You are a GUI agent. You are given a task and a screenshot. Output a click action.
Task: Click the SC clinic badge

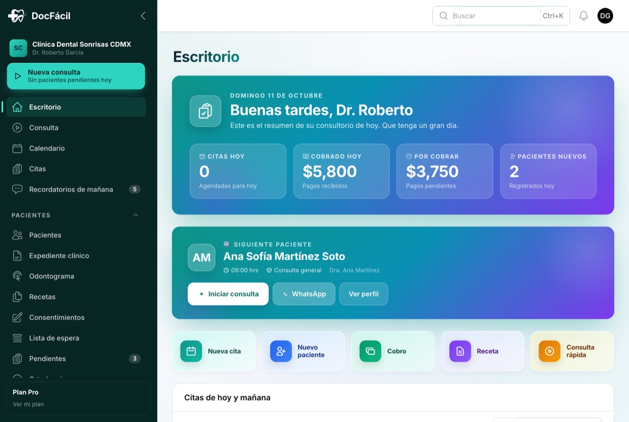pos(18,48)
